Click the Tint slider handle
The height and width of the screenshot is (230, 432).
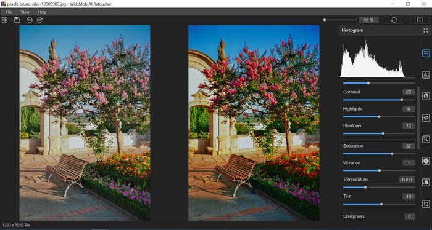pos(381,204)
